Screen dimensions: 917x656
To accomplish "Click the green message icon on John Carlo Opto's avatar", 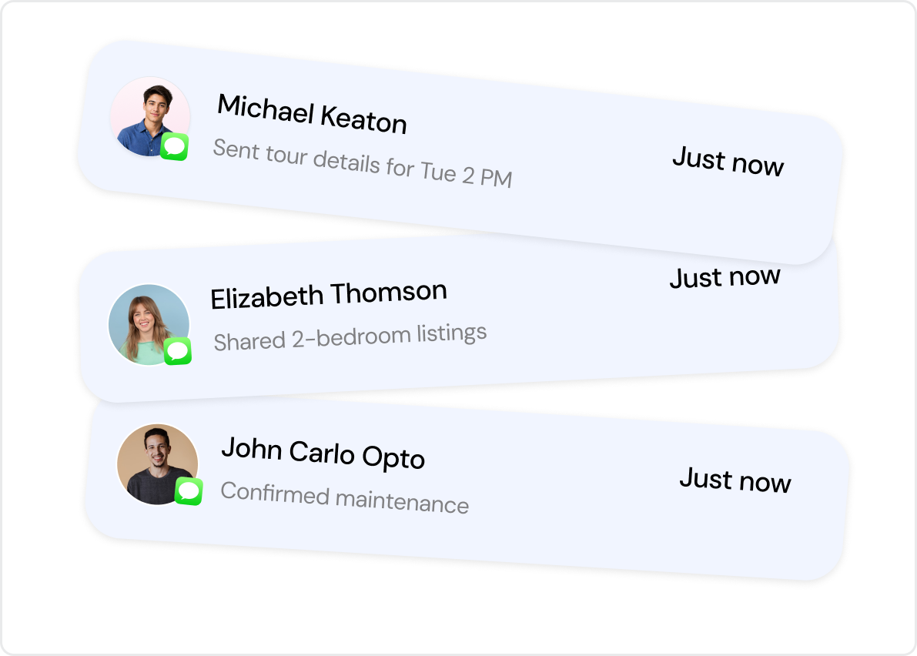I will pyautogui.click(x=189, y=491).
